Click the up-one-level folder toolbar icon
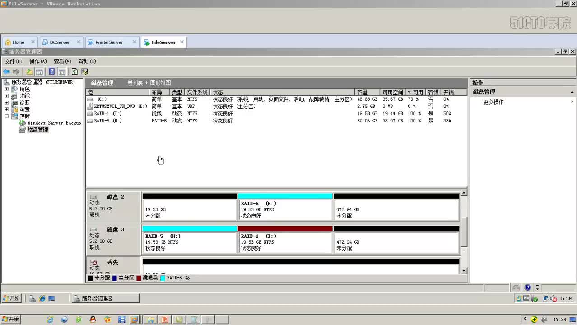 pos(29,72)
